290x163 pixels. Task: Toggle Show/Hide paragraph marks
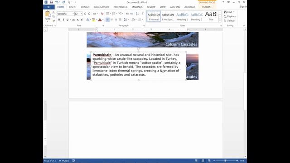[x=143, y=14]
